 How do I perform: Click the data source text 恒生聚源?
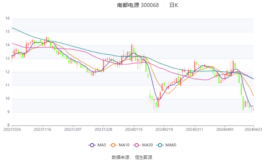143,157
